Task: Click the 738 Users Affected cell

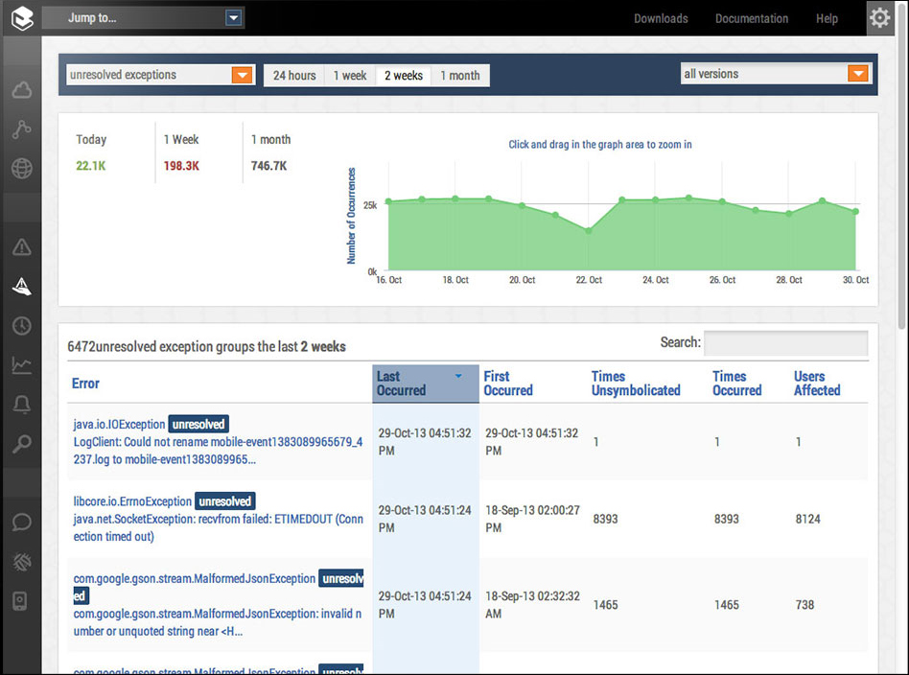Action: (804, 605)
